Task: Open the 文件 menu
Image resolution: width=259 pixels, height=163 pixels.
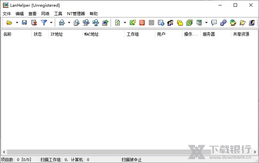Action: (x=7, y=14)
